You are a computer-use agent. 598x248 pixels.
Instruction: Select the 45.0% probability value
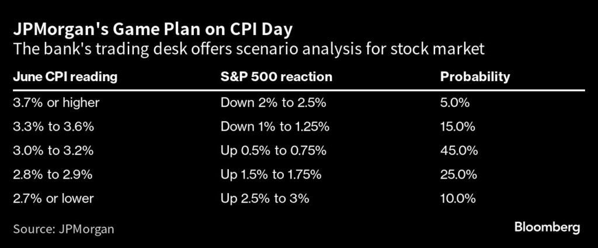pos(459,151)
